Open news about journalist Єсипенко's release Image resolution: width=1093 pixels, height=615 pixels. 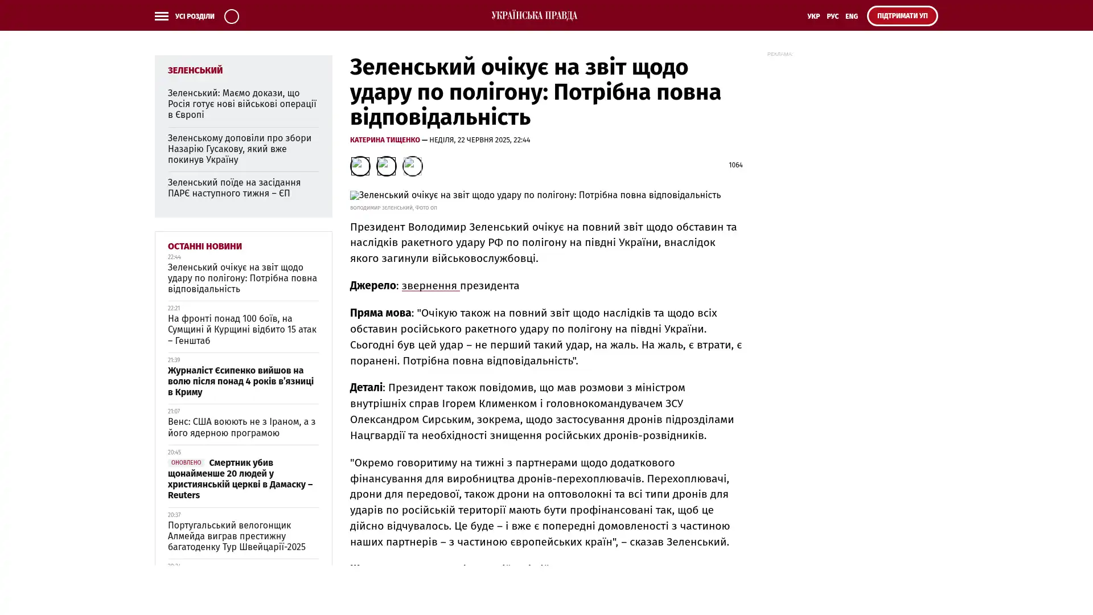point(241,381)
